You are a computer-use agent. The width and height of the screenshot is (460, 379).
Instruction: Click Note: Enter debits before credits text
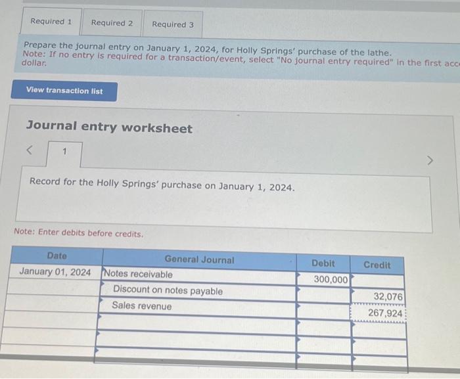(x=79, y=233)
